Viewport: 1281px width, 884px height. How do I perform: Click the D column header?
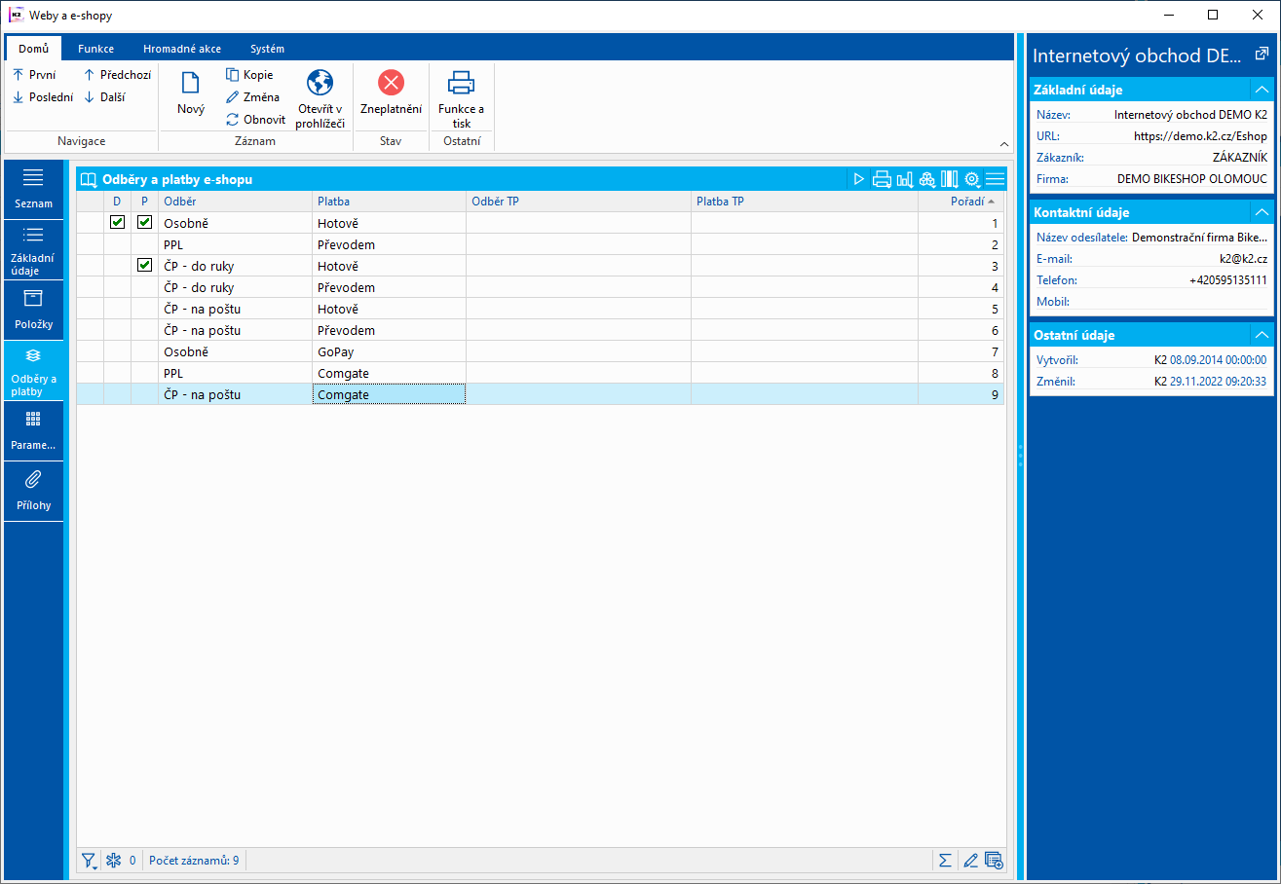tap(118, 202)
